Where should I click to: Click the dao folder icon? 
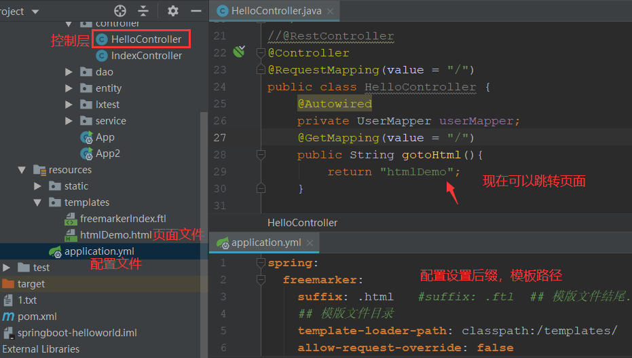pyautogui.click(x=86, y=72)
